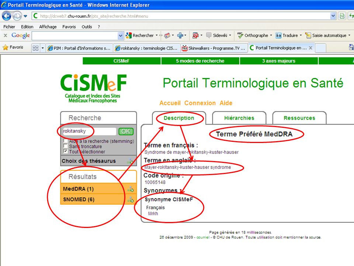354x266 pixels.
Task: Switch to the Ressources tab
Action: coord(299,118)
